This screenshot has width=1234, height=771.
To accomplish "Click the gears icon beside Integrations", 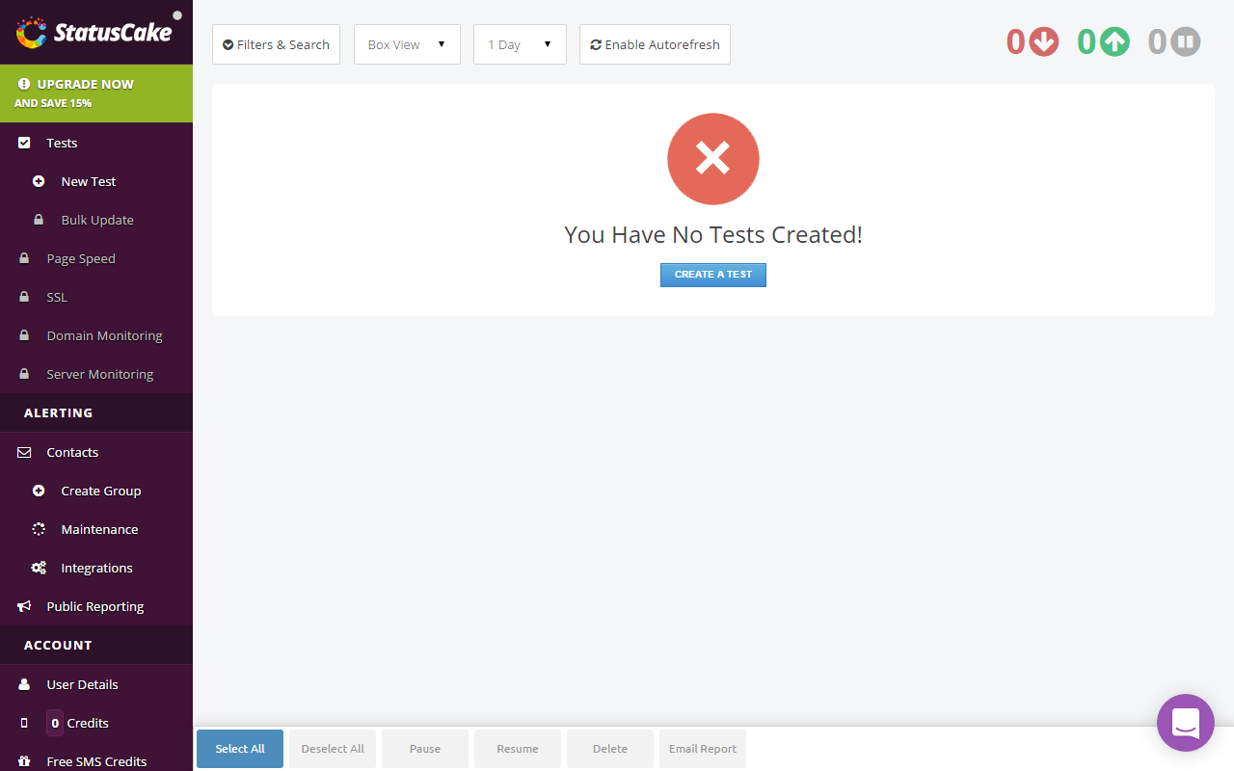I will [x=39, y=568].
